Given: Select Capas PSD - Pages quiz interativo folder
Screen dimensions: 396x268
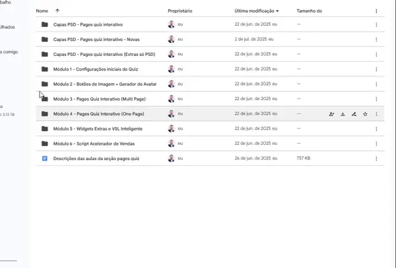Looking at the screenshot, I should [83, 24].
